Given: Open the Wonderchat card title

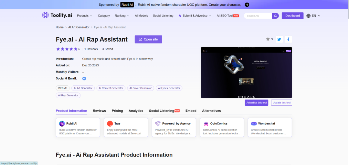Looking at the screenshot, I should (267, 123).
